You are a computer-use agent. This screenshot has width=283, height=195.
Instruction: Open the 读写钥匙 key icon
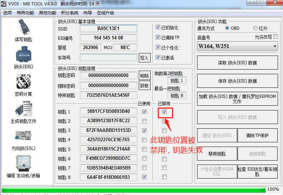(x=23, y=27)
